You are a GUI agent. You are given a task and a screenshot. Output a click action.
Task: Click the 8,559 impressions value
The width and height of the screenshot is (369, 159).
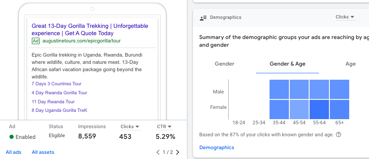(x=87, y=136)
